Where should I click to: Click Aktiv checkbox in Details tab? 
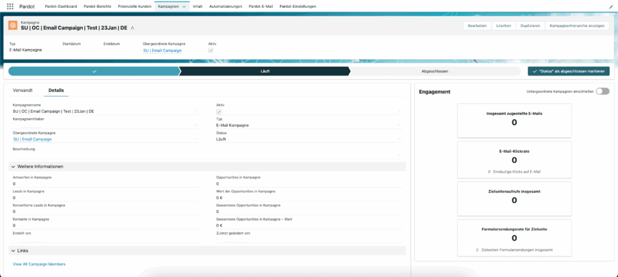point(218,112)
